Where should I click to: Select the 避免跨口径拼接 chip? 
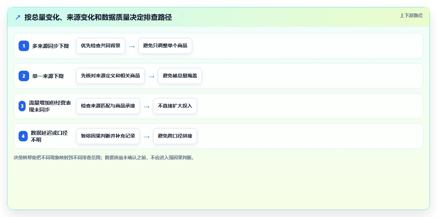tap(175, 136)
